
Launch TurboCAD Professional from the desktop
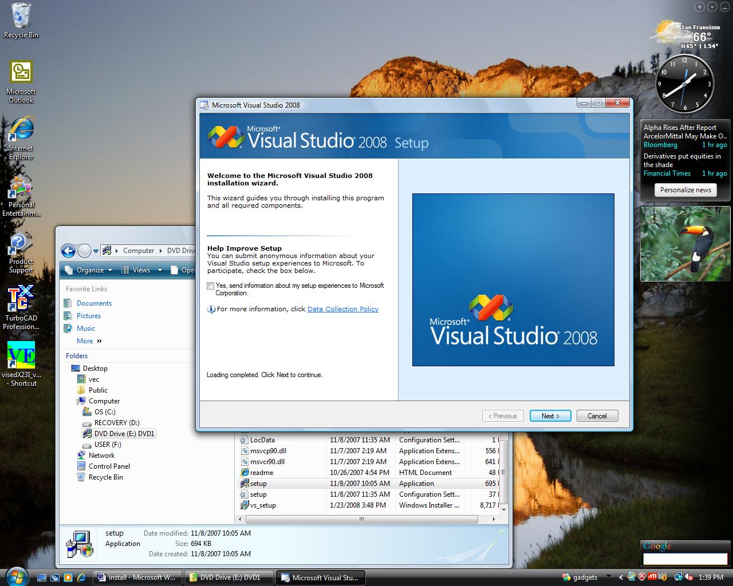pos(21,308)
